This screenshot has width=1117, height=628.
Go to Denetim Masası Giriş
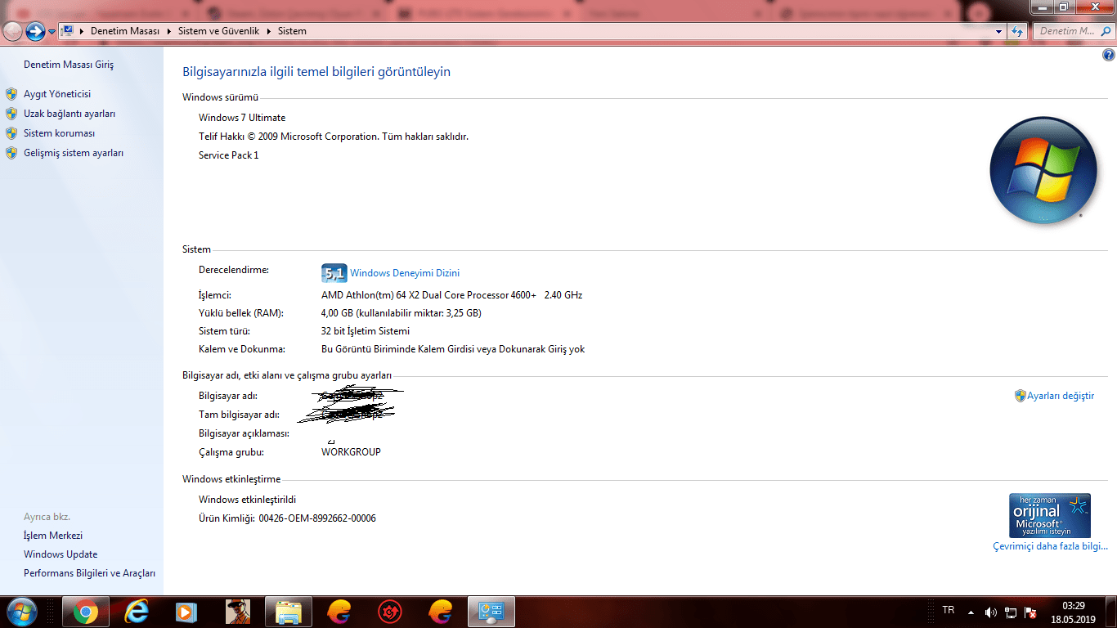pos(69,65)
